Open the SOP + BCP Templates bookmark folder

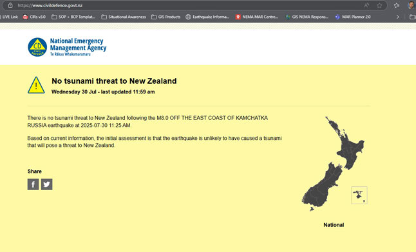pyautogui.click(x=73, y=17)
